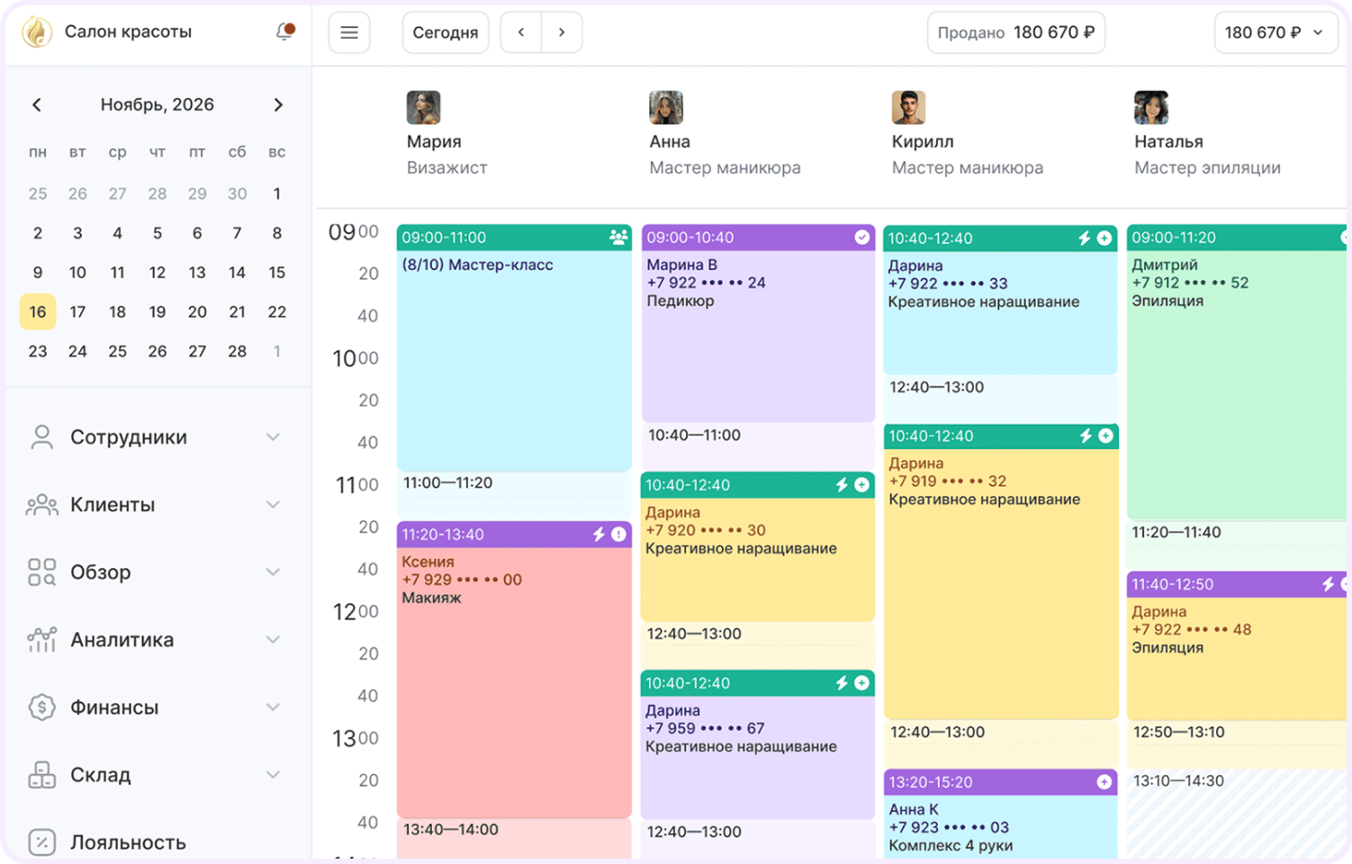
Task: Click checkmark icon on Марина В appointment
Action: pyautogui.click(x=862, y=238)
